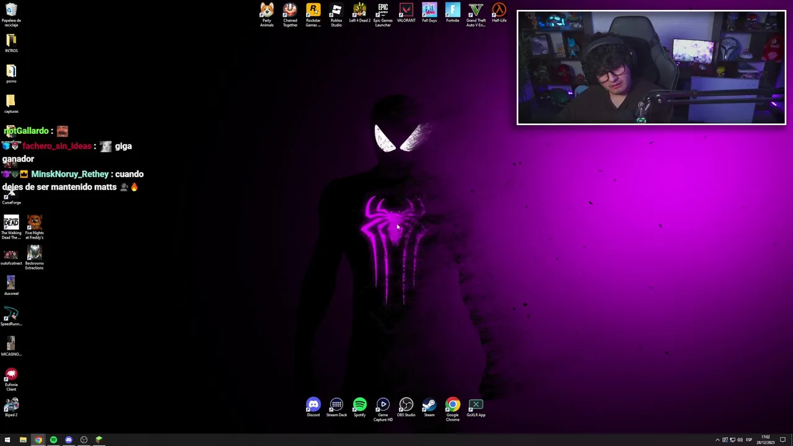793x446 pixels.
Task: Open the Windows Start menu
Action: 7,440
